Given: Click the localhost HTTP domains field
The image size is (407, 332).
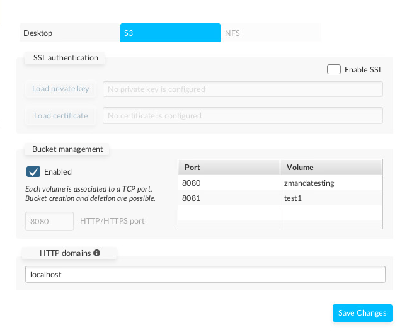Looking at the screenshot, I should (205, 275).
